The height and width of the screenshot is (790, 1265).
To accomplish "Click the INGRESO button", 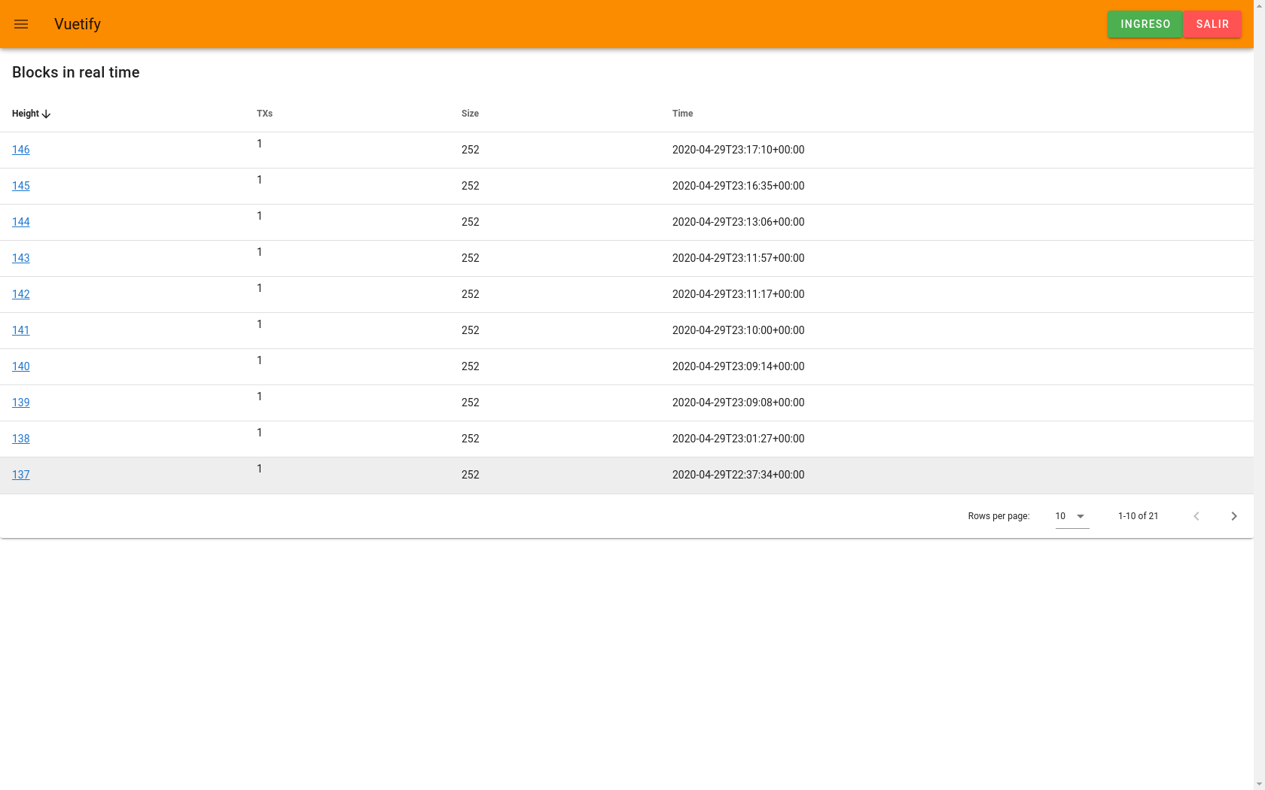I will (x=1145, y=24).
